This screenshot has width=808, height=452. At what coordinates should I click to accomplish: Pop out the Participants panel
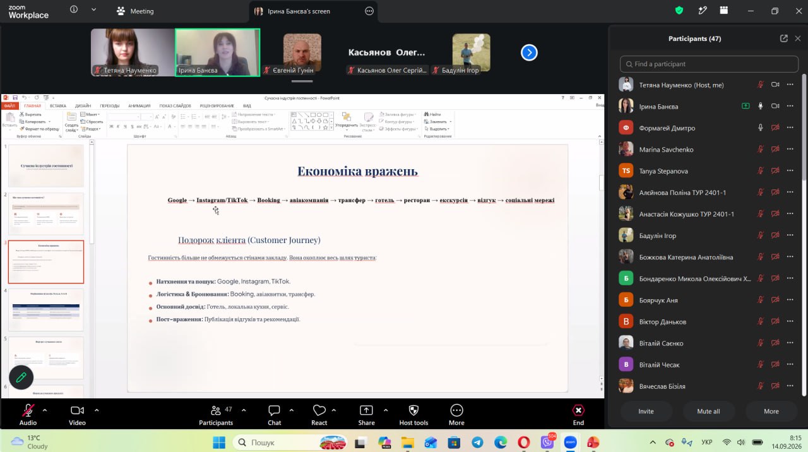point(783,39)
